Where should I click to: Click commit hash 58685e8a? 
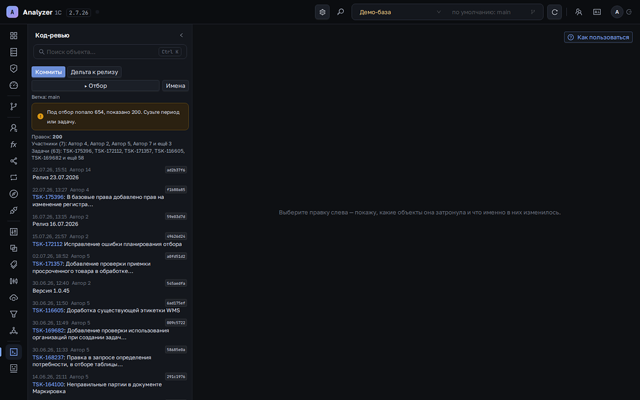click(176, 349)
